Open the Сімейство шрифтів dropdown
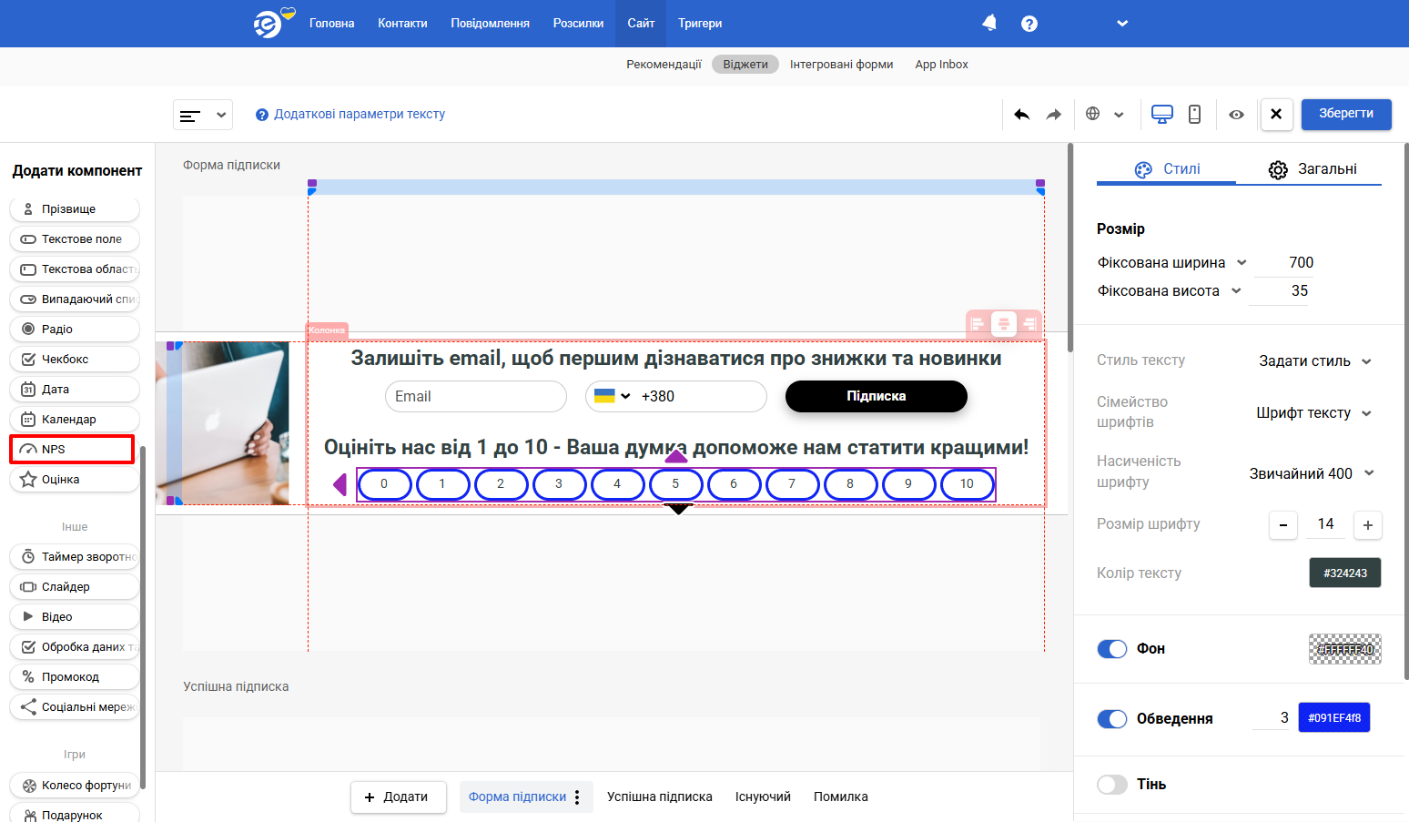Viewport: 1409px width, 822px height. coord(1314,413)
